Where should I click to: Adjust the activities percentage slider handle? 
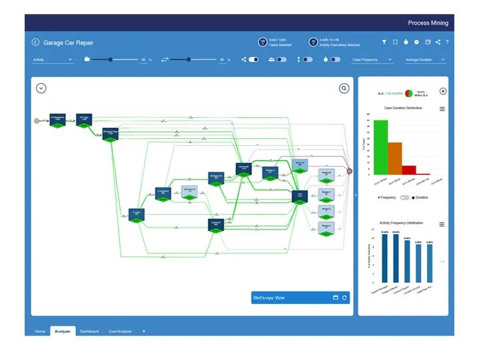pos(111,59)
